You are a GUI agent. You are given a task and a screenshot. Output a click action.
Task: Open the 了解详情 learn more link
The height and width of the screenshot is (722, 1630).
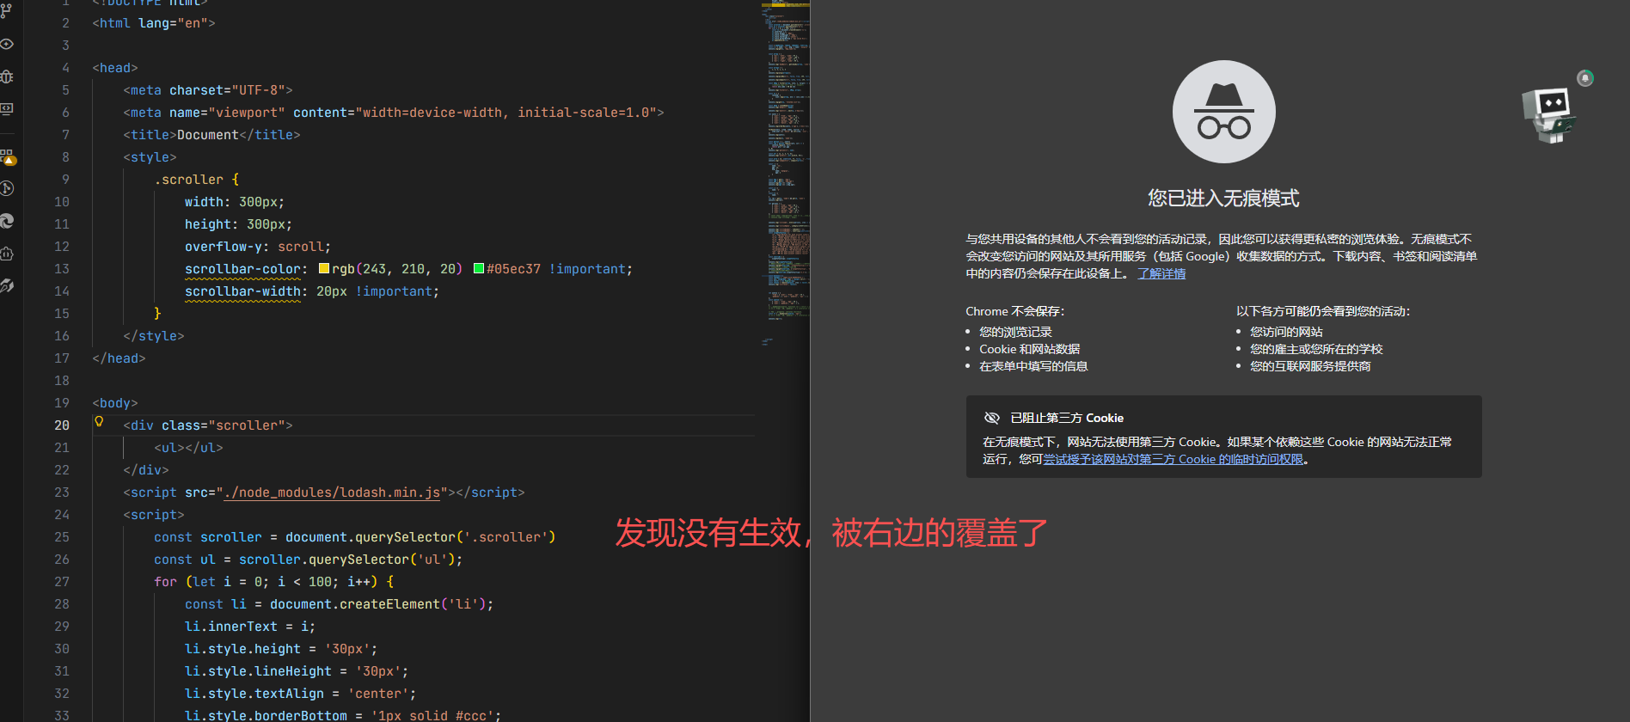tap(1161, 273)
